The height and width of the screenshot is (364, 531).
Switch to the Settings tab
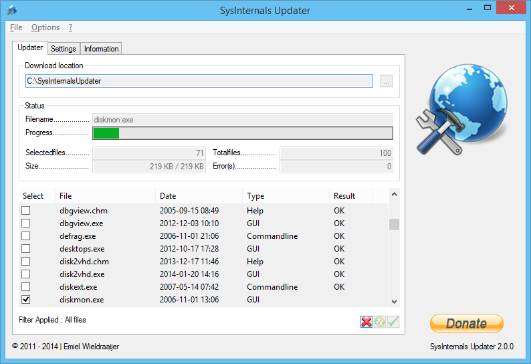point(64,49)
